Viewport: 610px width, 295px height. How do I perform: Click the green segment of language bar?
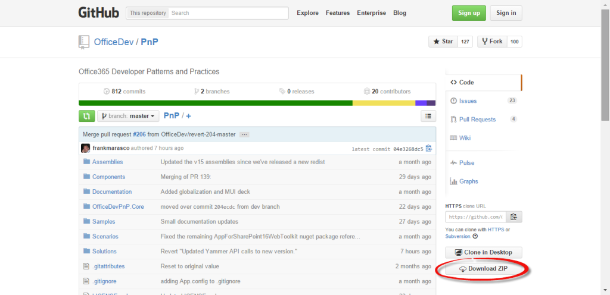[x=216, y=103]
